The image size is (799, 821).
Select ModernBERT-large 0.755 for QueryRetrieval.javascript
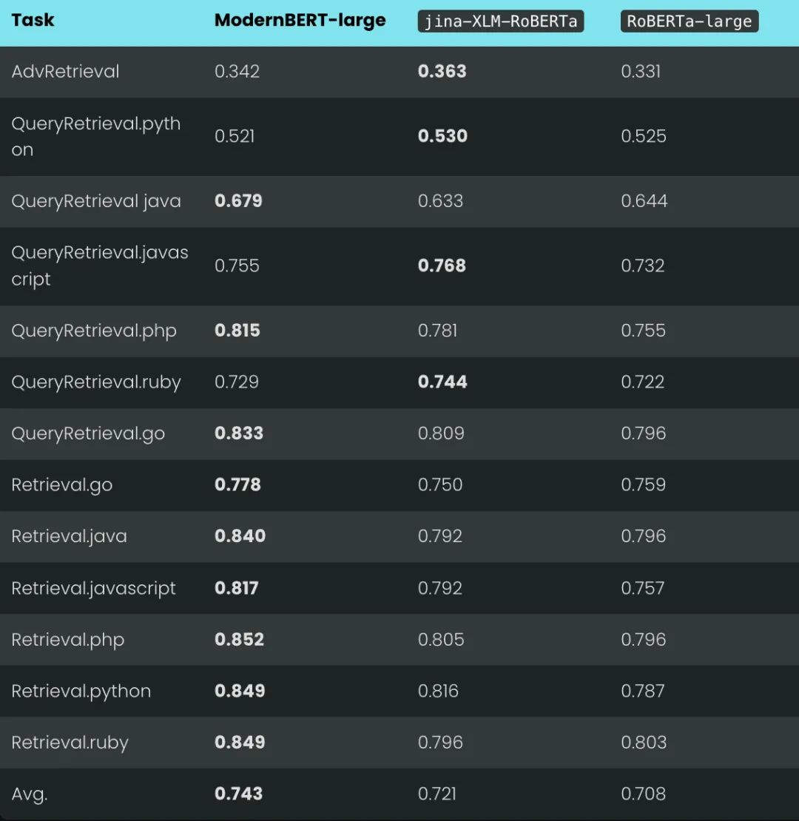237,266
